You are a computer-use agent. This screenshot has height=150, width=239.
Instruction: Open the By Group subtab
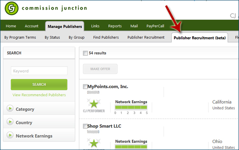[x=77, y=37]
